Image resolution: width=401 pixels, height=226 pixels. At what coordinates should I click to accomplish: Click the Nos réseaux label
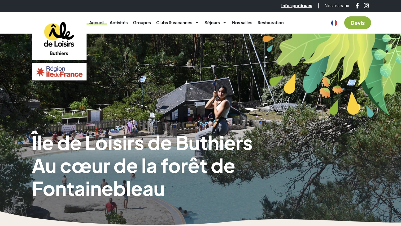[x=337, y=6]
